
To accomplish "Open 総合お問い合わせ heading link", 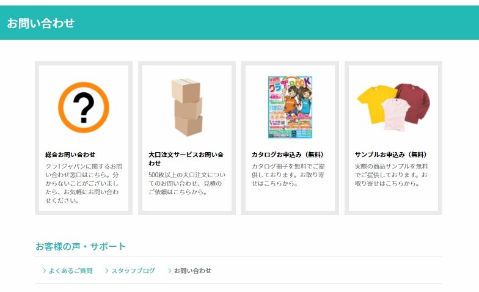I will tap(70, 155).
